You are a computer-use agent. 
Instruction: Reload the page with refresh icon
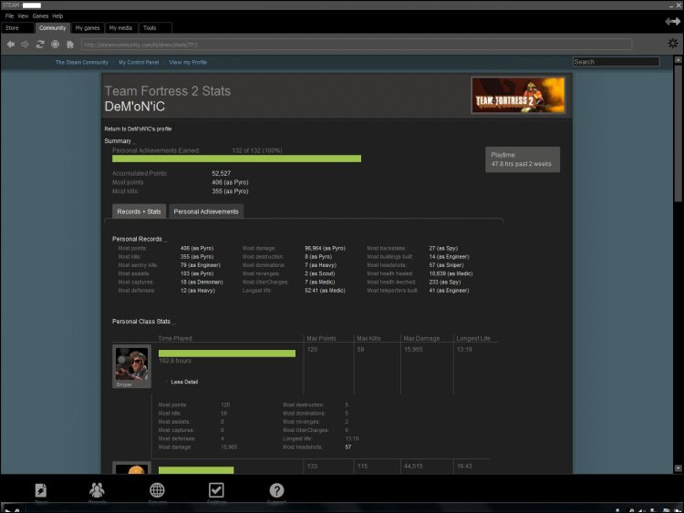(40, 45)
